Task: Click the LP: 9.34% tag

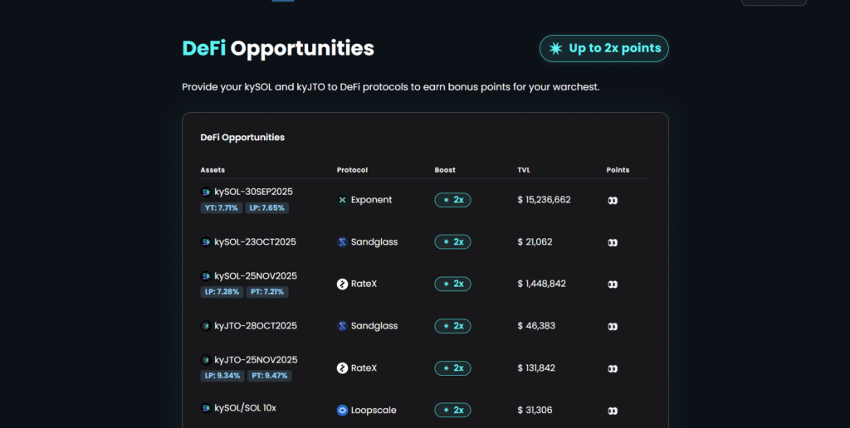Action: tap(222, 376)
